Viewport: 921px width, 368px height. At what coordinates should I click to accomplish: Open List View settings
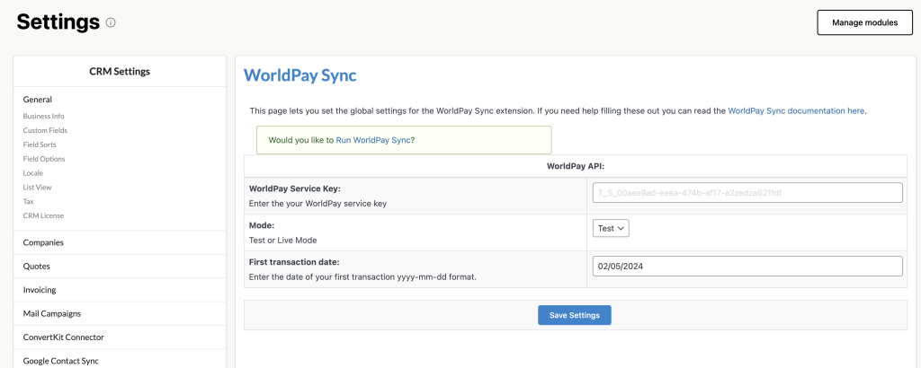pos(37,187)
